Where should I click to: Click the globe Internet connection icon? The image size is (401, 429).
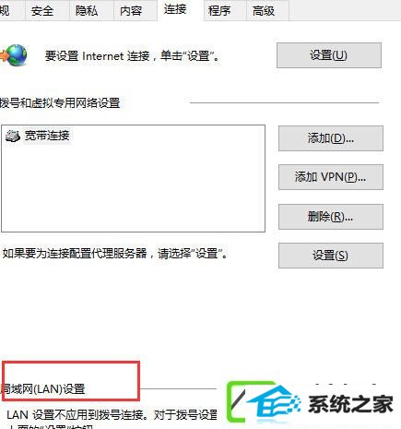pos(14,55)
